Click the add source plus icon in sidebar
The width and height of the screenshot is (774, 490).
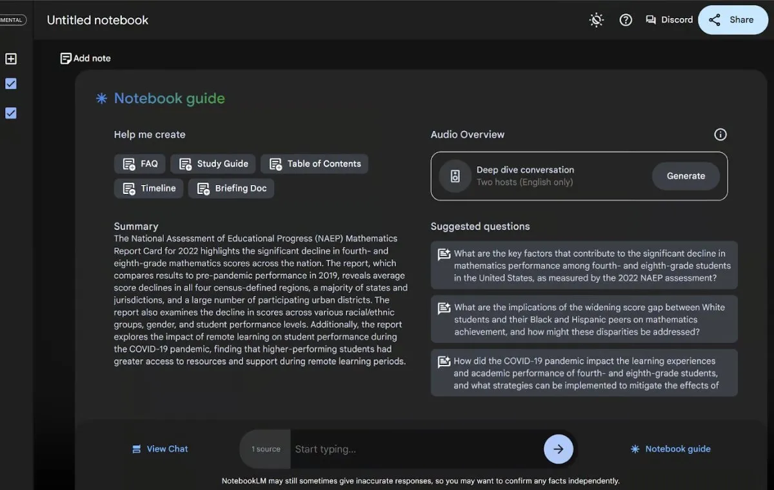pos(11,59)
